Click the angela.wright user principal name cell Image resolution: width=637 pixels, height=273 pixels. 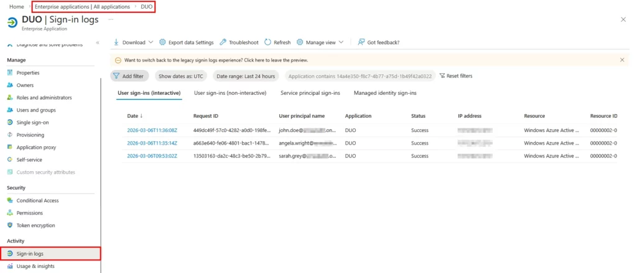pos(308,143)
